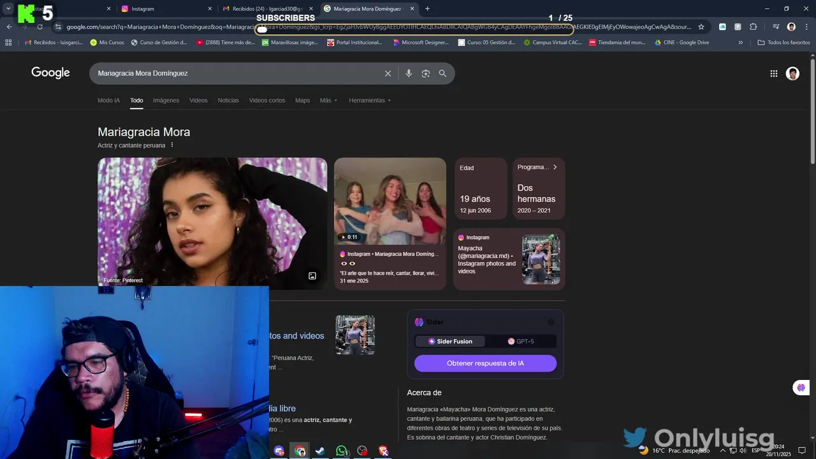Open the weather widget showing 16°C
The width and height of the screenshot is (816, 459).
674,451
